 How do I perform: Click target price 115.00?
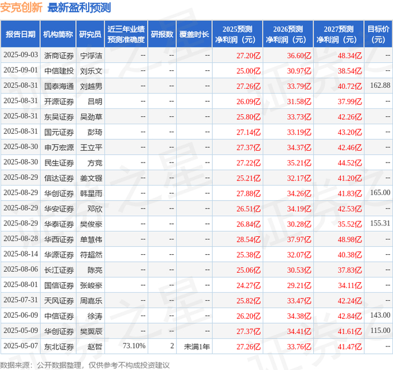pyautogui.click(x=380, y=331)
